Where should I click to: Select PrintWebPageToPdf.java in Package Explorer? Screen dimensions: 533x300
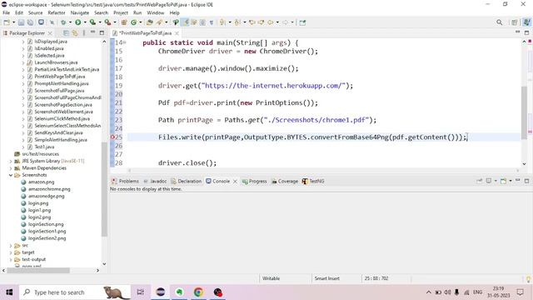pos(60,77)
